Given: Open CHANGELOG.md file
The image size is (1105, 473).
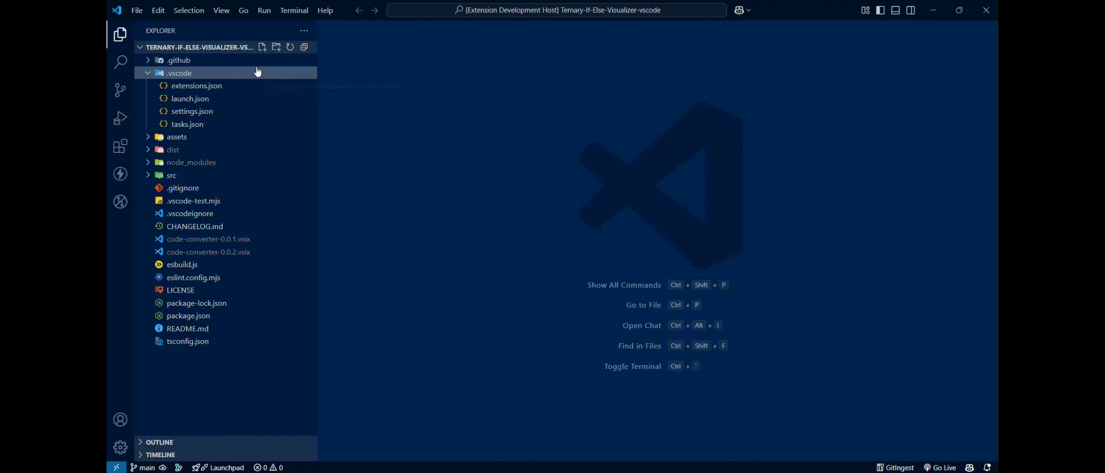Looking at the screenshot, I should [x=225, y=226].
